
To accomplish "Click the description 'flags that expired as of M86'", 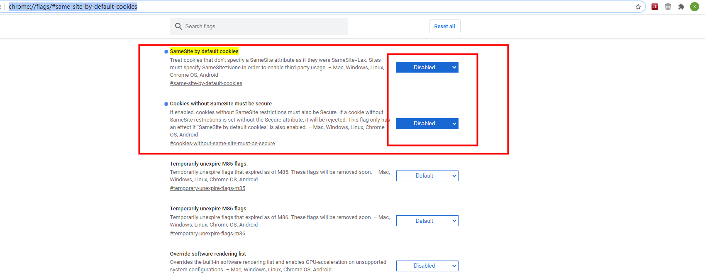I will tap(280, 221).
